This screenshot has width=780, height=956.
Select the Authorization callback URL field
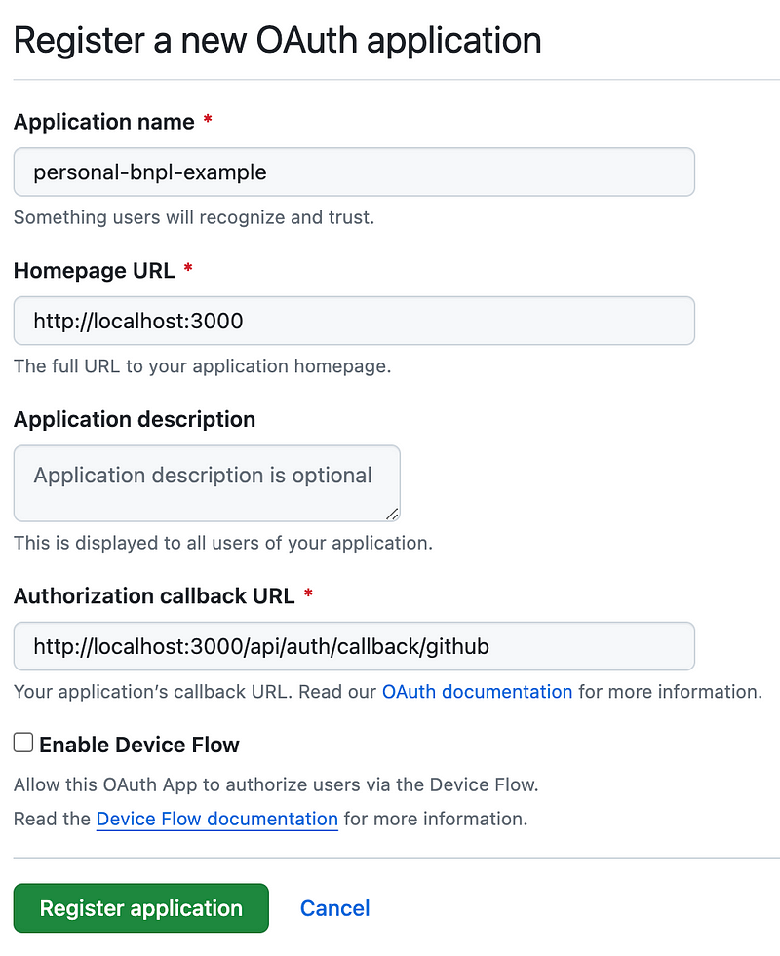click(x=353, y=646)
